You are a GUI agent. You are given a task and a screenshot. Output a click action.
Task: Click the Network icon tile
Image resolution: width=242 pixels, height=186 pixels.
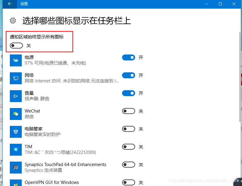click(x=16, y=78)
